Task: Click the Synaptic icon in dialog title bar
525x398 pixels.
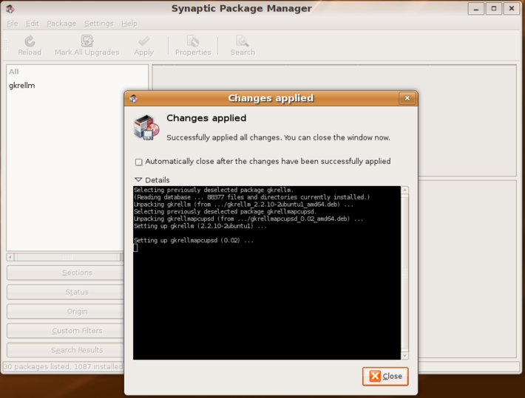Action: point(134,98)
